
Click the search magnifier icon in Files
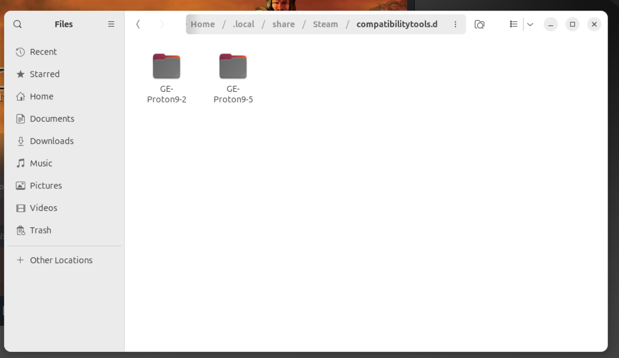point(17,24)
